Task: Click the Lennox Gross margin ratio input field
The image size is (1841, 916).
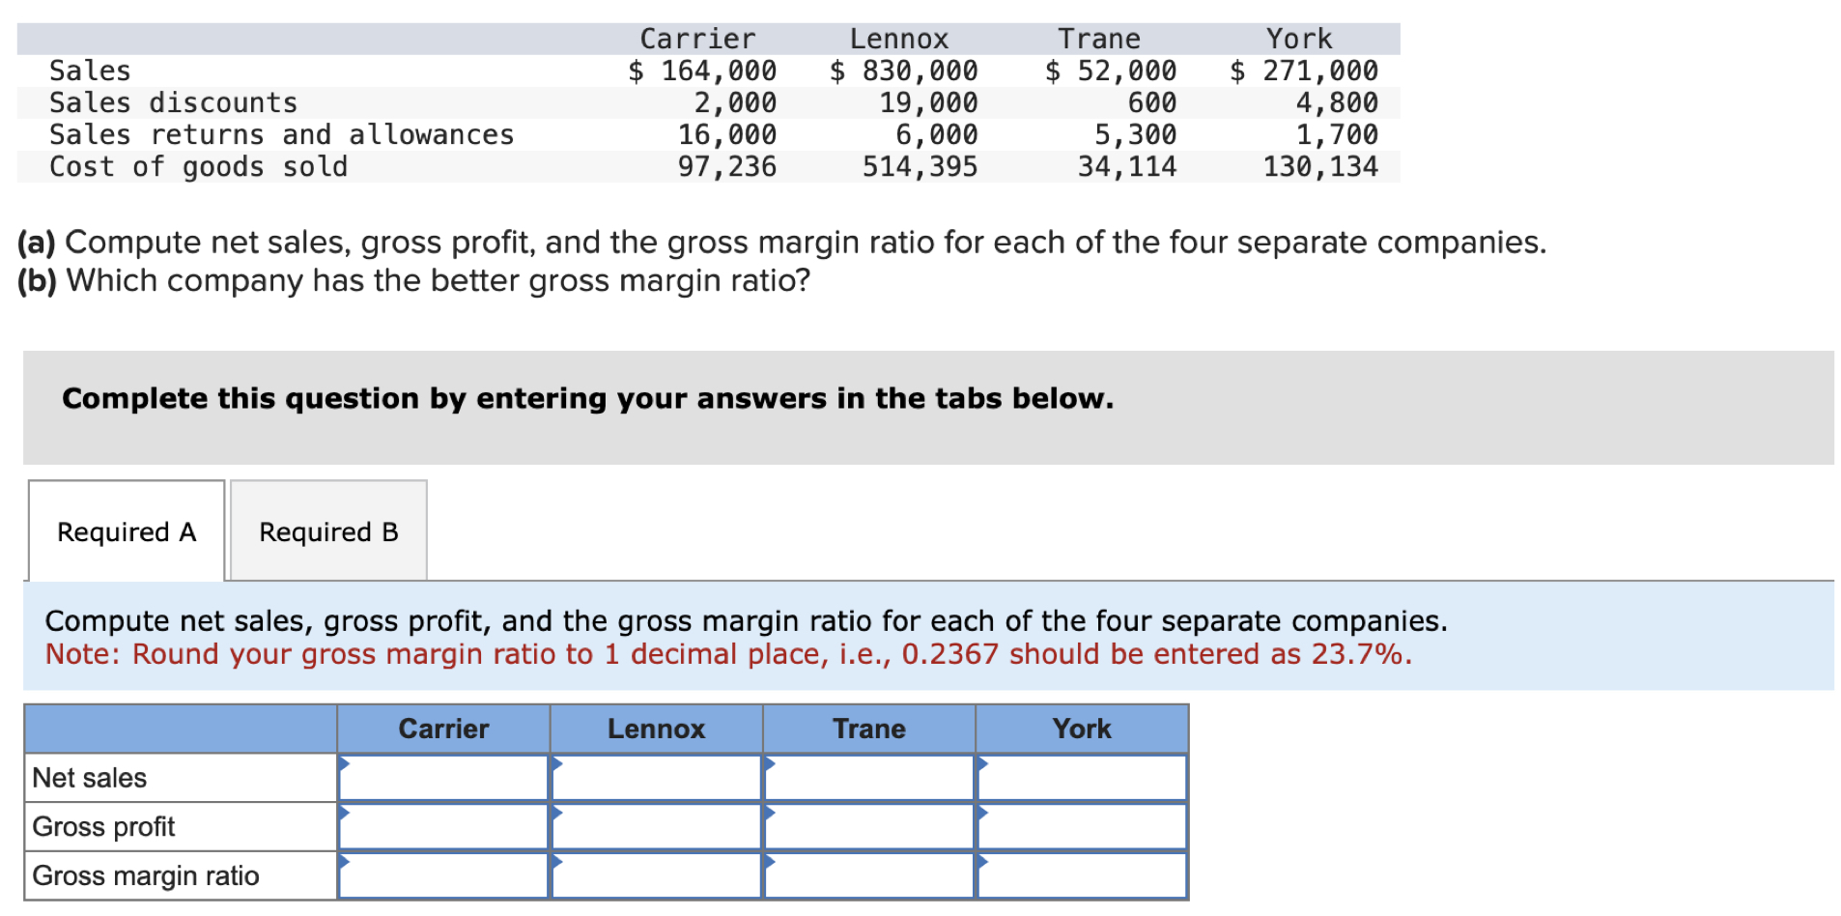Action: pyautogui.click(x=658, y=875)
